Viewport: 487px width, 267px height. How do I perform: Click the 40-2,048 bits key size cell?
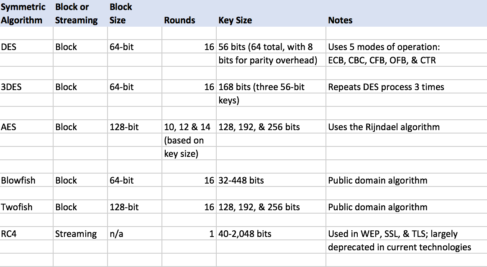[245, 234]
